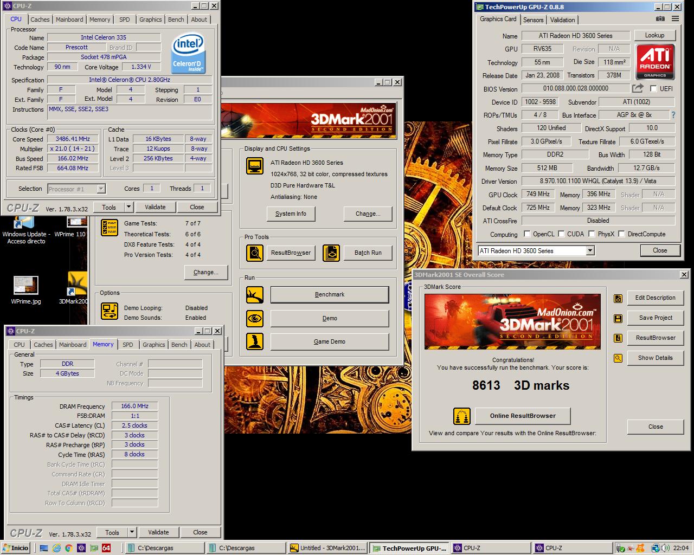
Task: Click the Core Speed 3486.41 MHz field
Action: (x=73, y=139)
